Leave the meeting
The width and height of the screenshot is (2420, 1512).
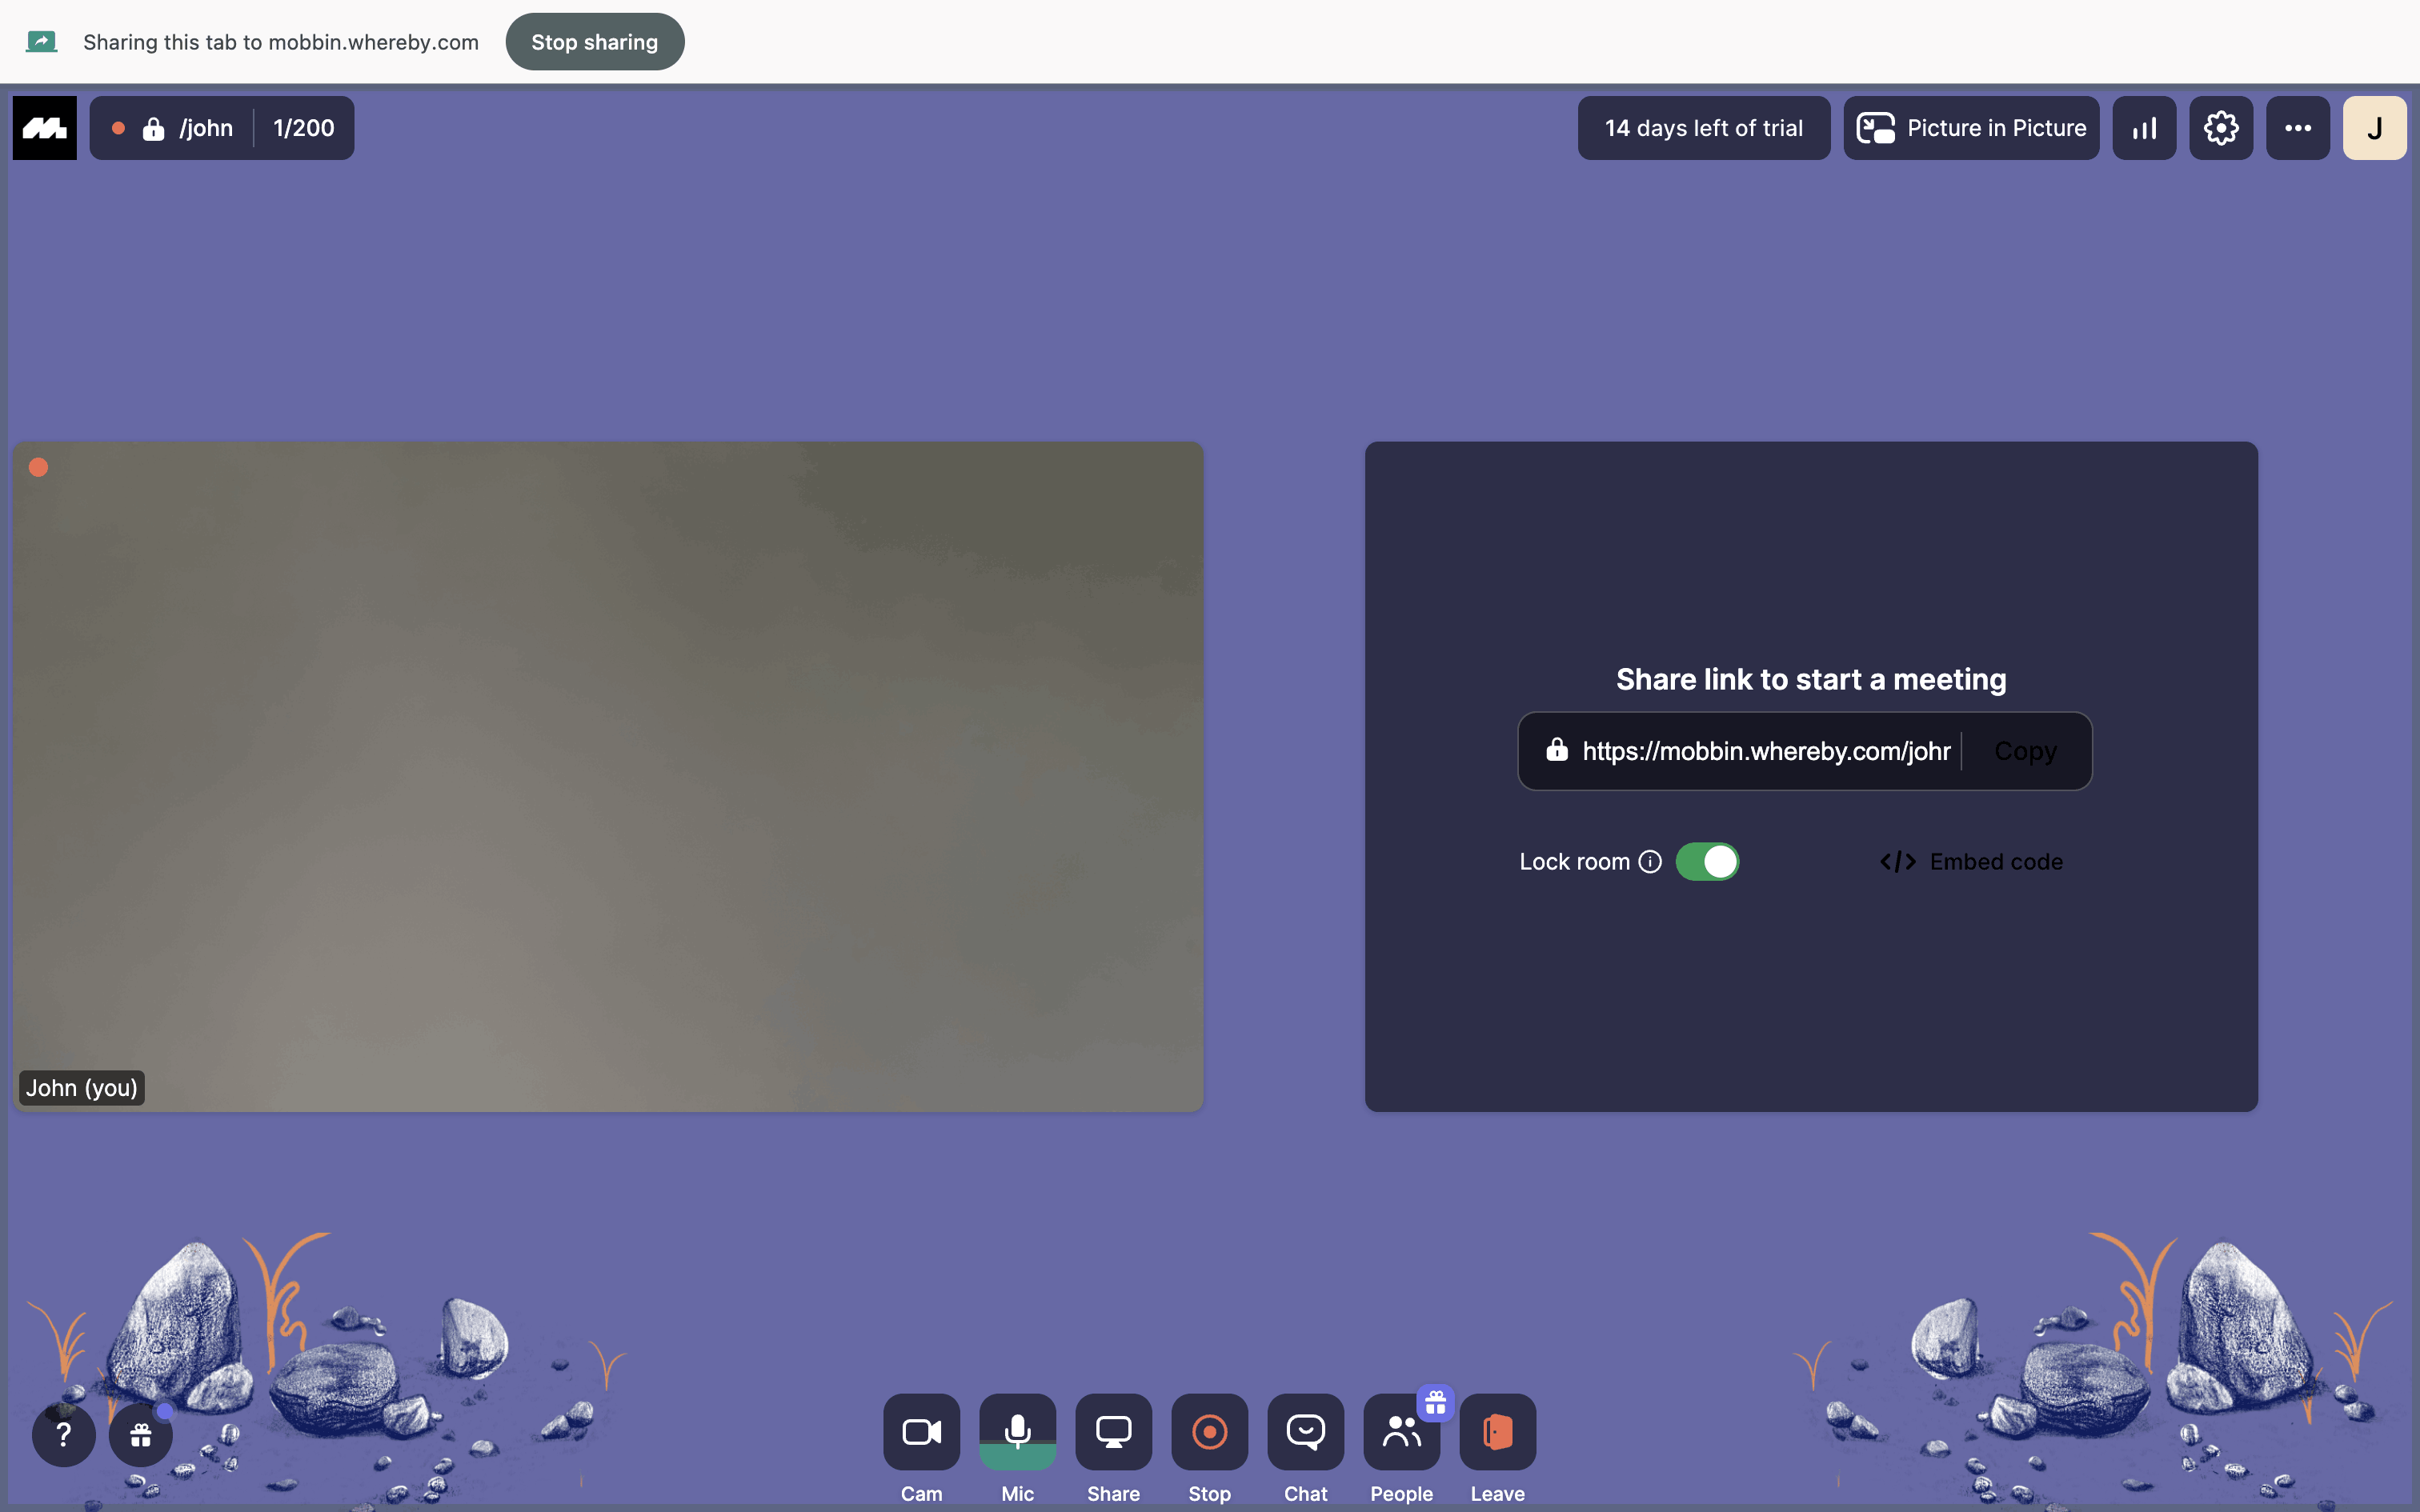pyautogui.click(x=1497, y=1431)
